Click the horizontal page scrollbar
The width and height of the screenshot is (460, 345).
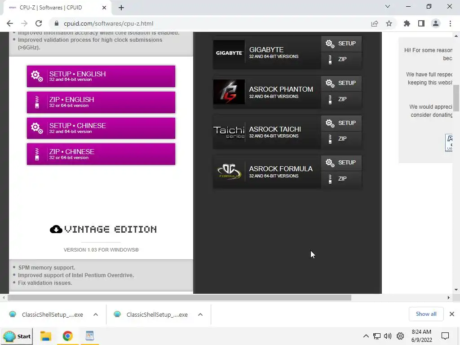click(x=179, y=298)
